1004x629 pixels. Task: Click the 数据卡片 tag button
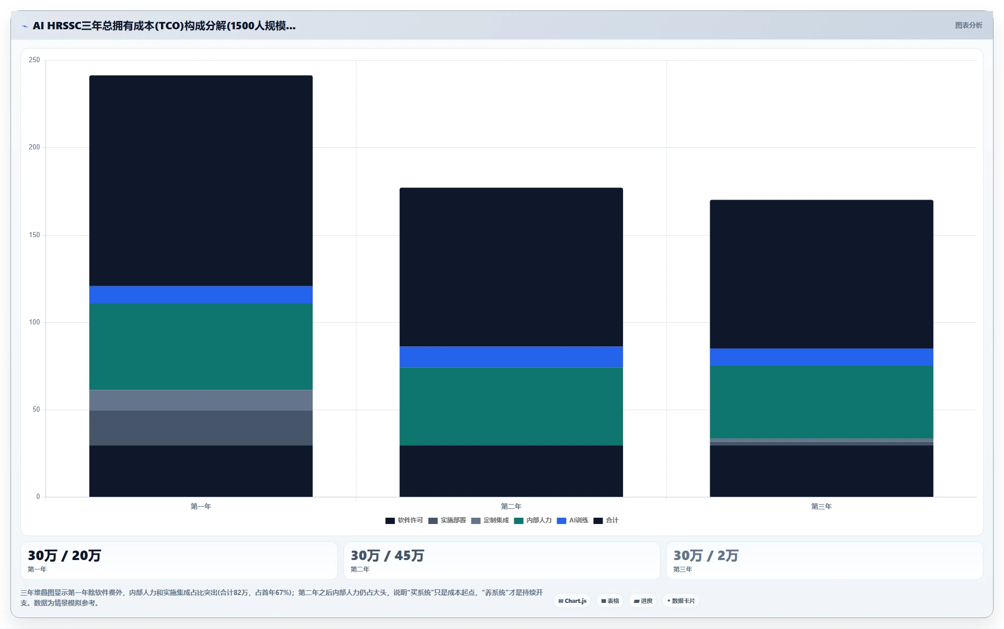(681, 601)
